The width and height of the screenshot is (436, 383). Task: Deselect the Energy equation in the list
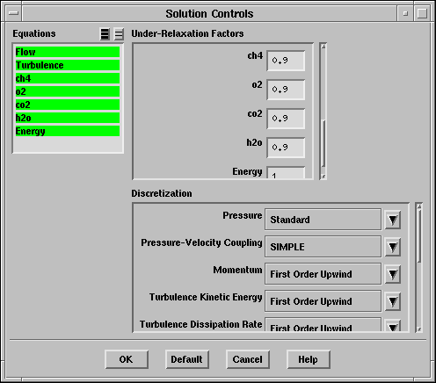(x=68, y=131)
